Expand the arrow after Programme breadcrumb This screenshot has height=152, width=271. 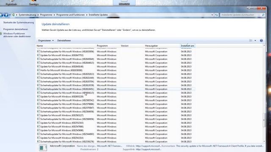click(54, 15)
